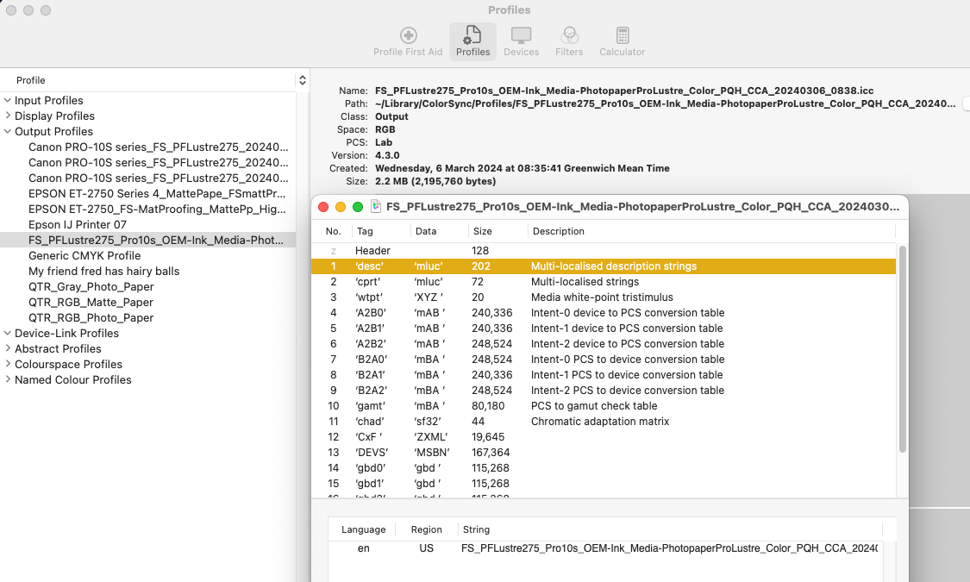Expand the Input Profiles group

(8, 100)
